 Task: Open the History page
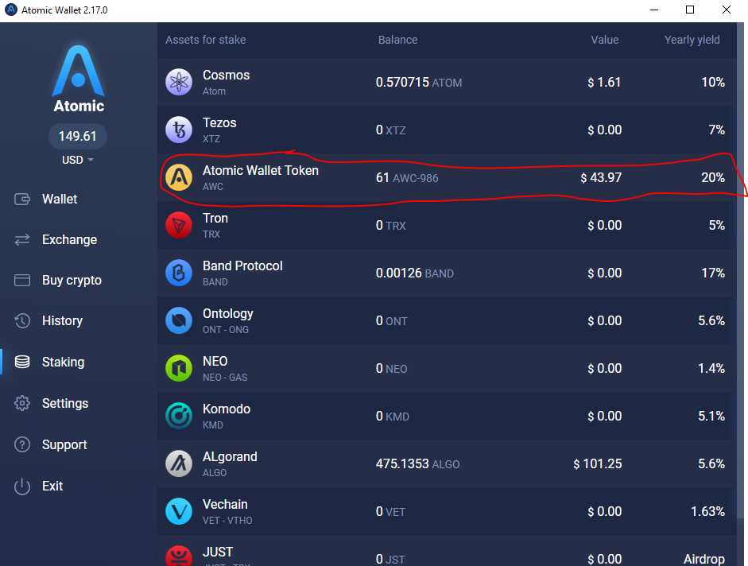tap(62, 320)
